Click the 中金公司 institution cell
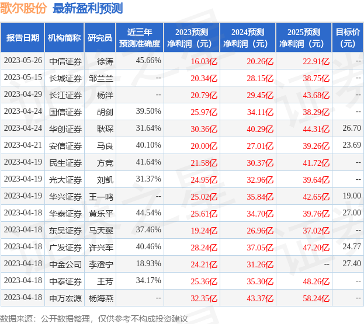The height and width of the screenshot is (324, 364). [x=65, y=264]
